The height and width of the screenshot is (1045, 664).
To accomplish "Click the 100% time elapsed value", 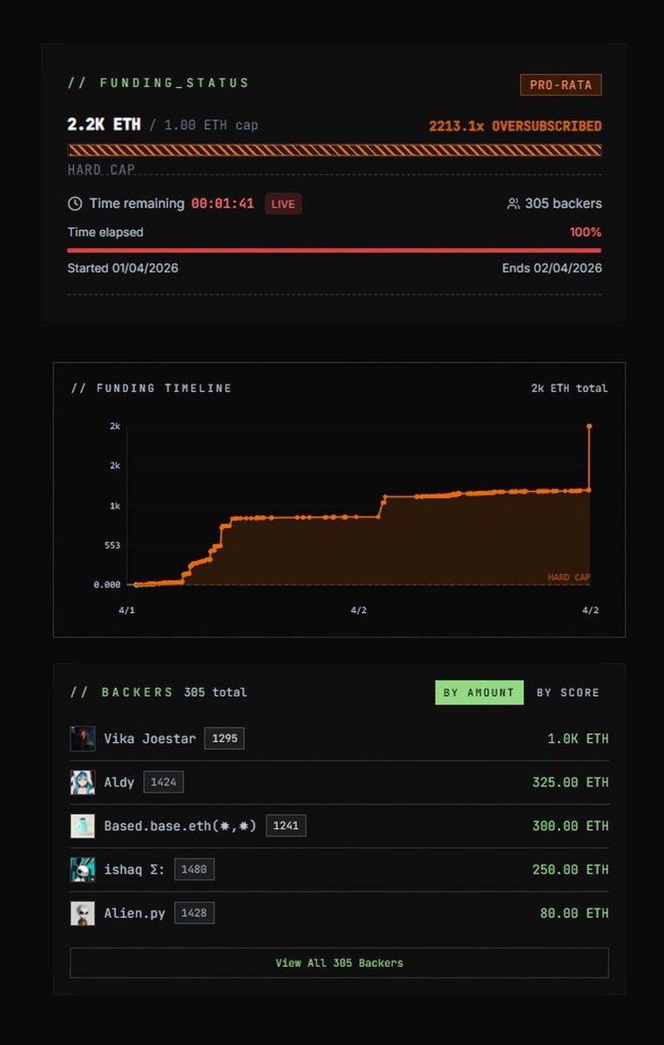I will (x=586, y=233).
